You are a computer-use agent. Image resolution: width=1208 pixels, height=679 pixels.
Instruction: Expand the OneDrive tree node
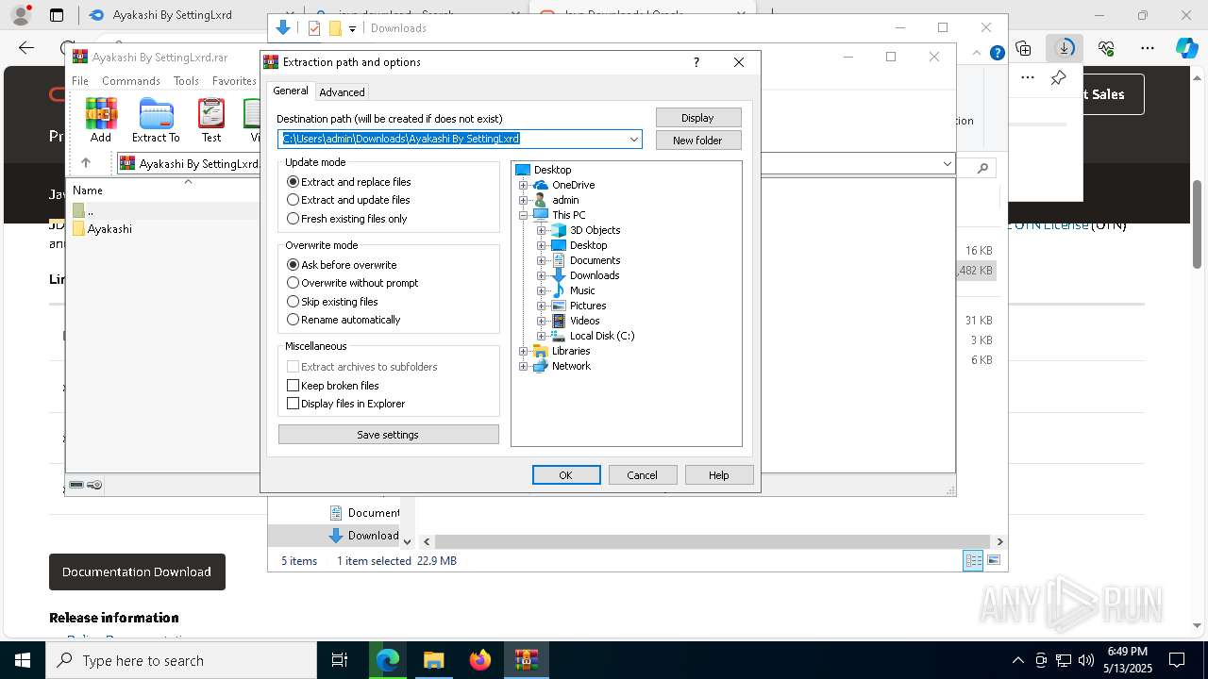(x=524, y=185)
